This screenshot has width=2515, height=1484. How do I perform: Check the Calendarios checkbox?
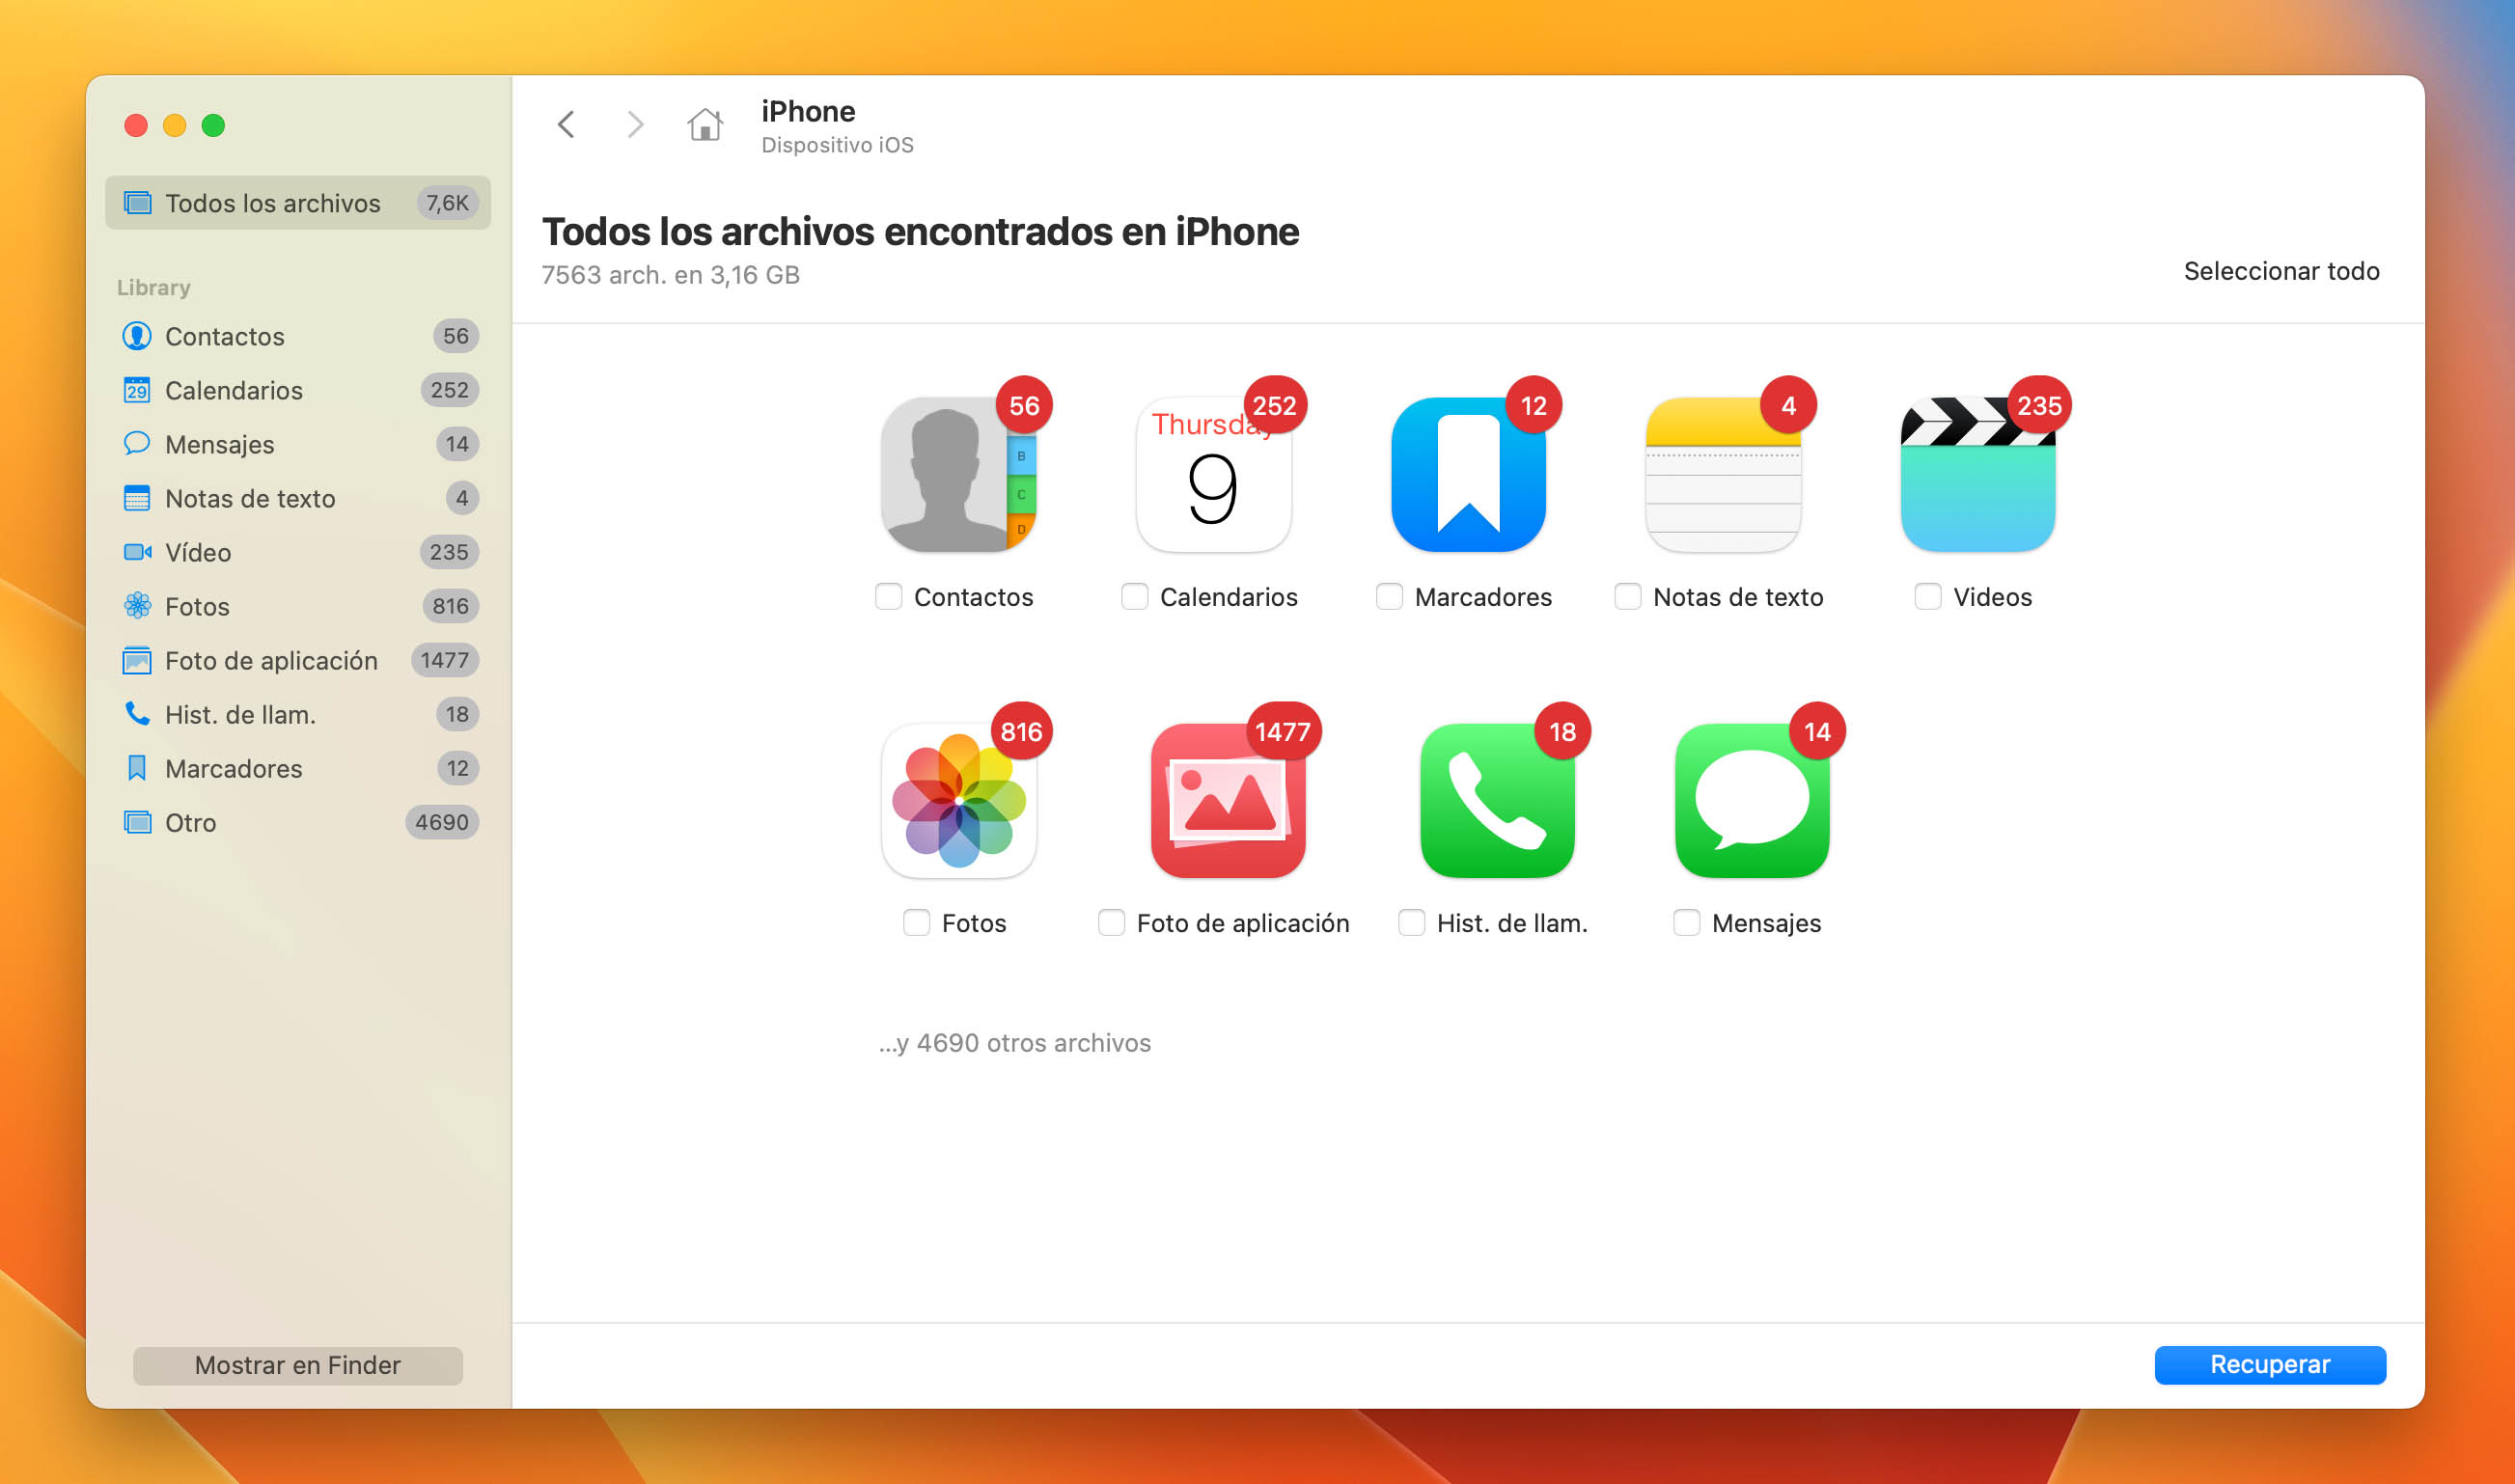1134,597
